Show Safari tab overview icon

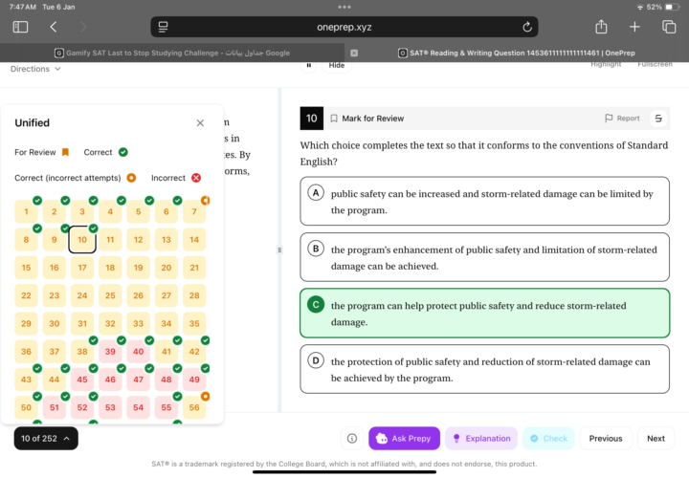click(669, 27)
